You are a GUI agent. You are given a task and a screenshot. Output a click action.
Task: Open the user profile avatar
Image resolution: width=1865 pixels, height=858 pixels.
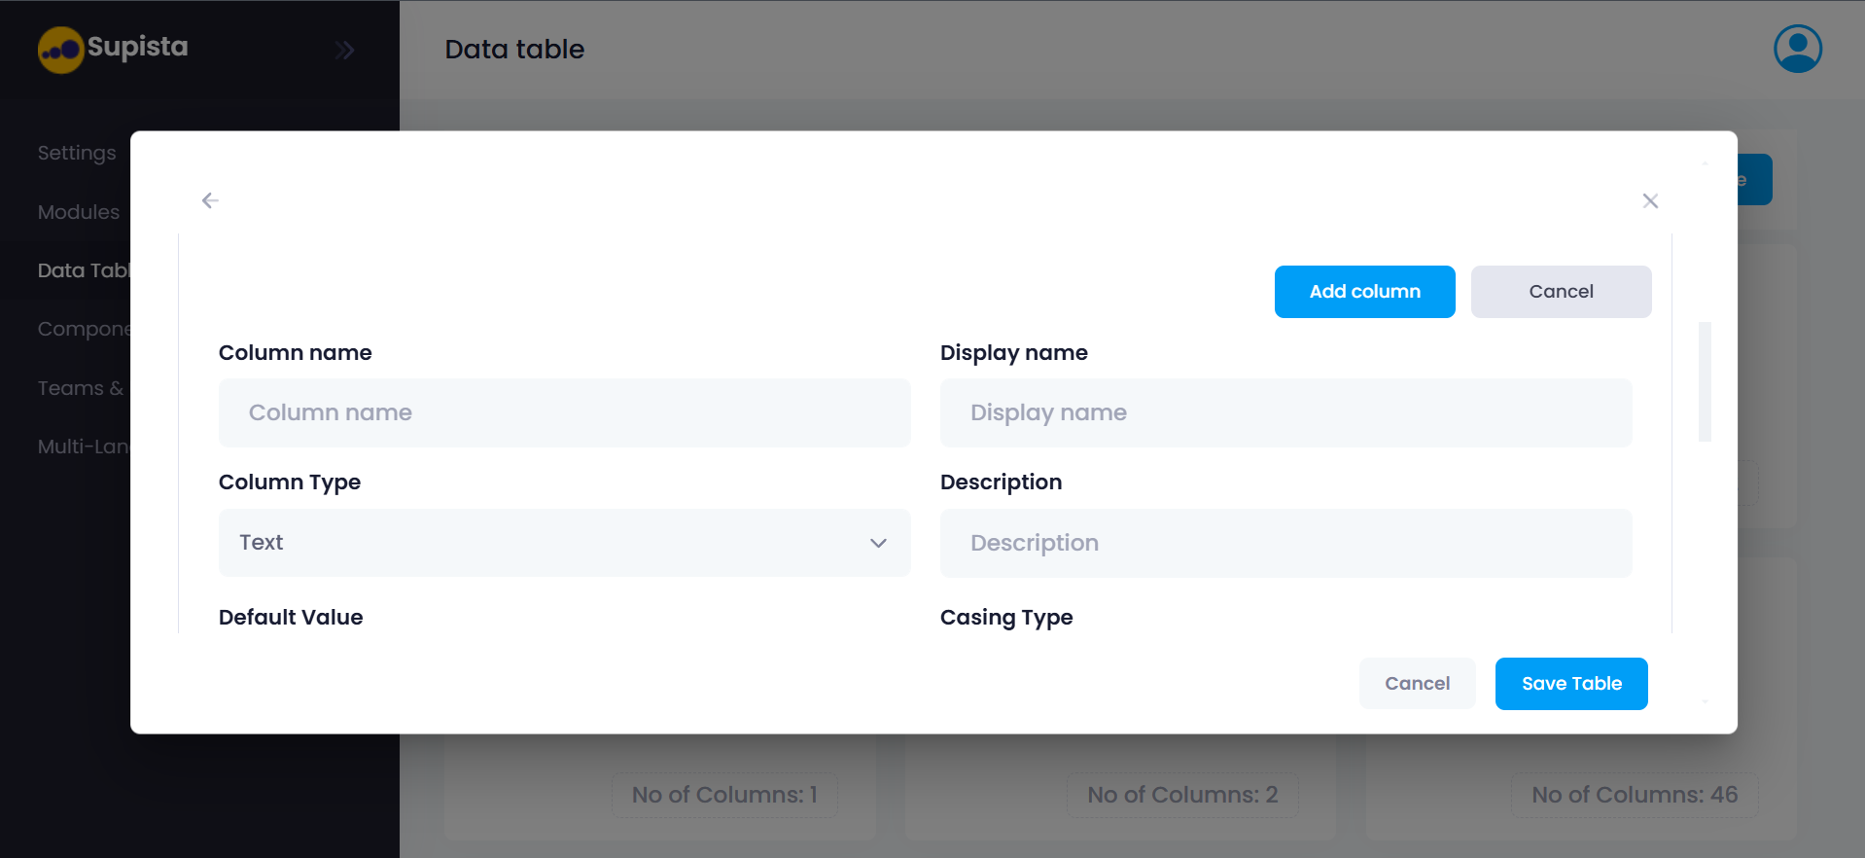coord(1797,49)
